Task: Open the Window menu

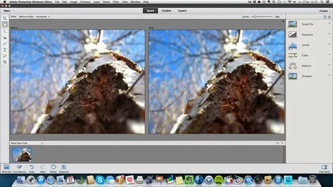Action: click(135, 2)
